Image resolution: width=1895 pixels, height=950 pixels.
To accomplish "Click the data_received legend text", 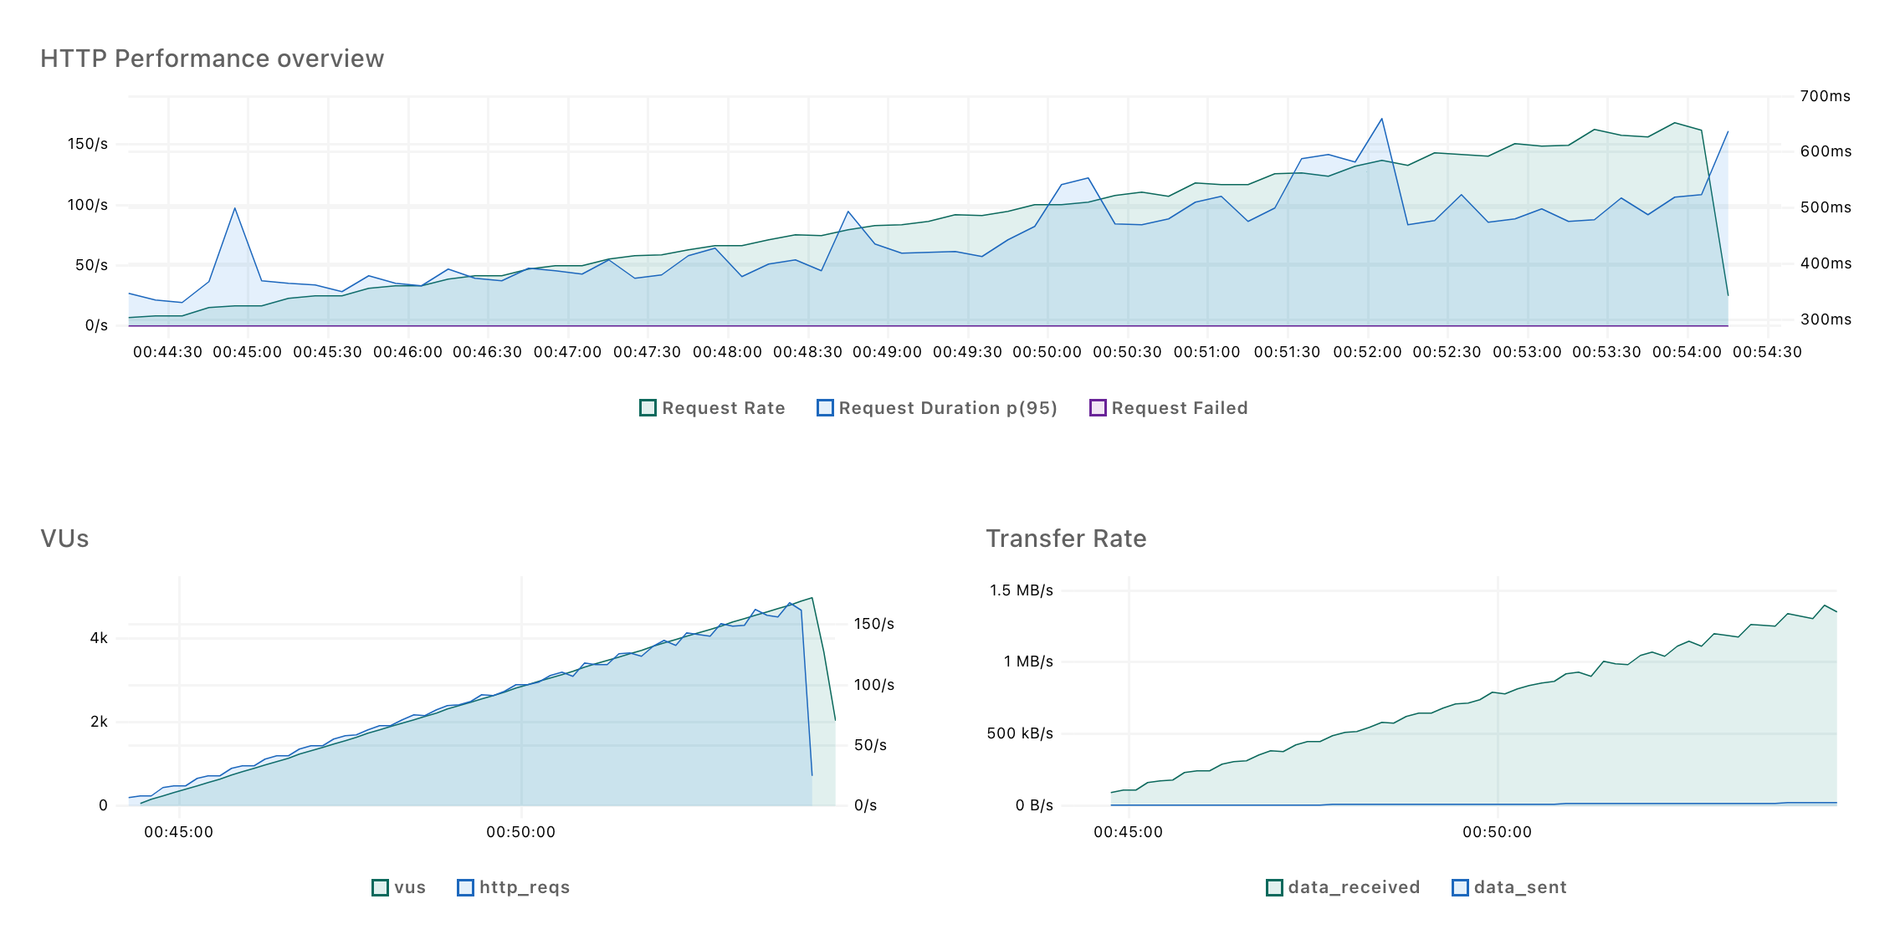I will pos(1354,887).
